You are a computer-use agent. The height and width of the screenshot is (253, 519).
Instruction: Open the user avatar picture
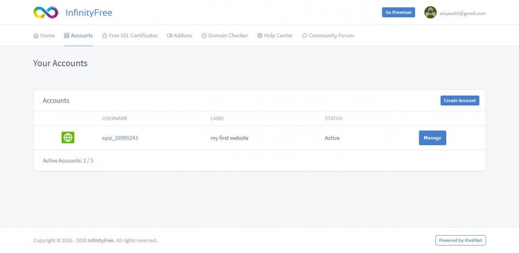(430, 13)
